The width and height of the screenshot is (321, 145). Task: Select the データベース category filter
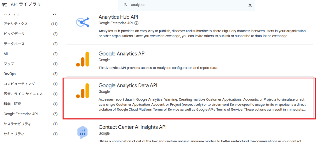14,44
